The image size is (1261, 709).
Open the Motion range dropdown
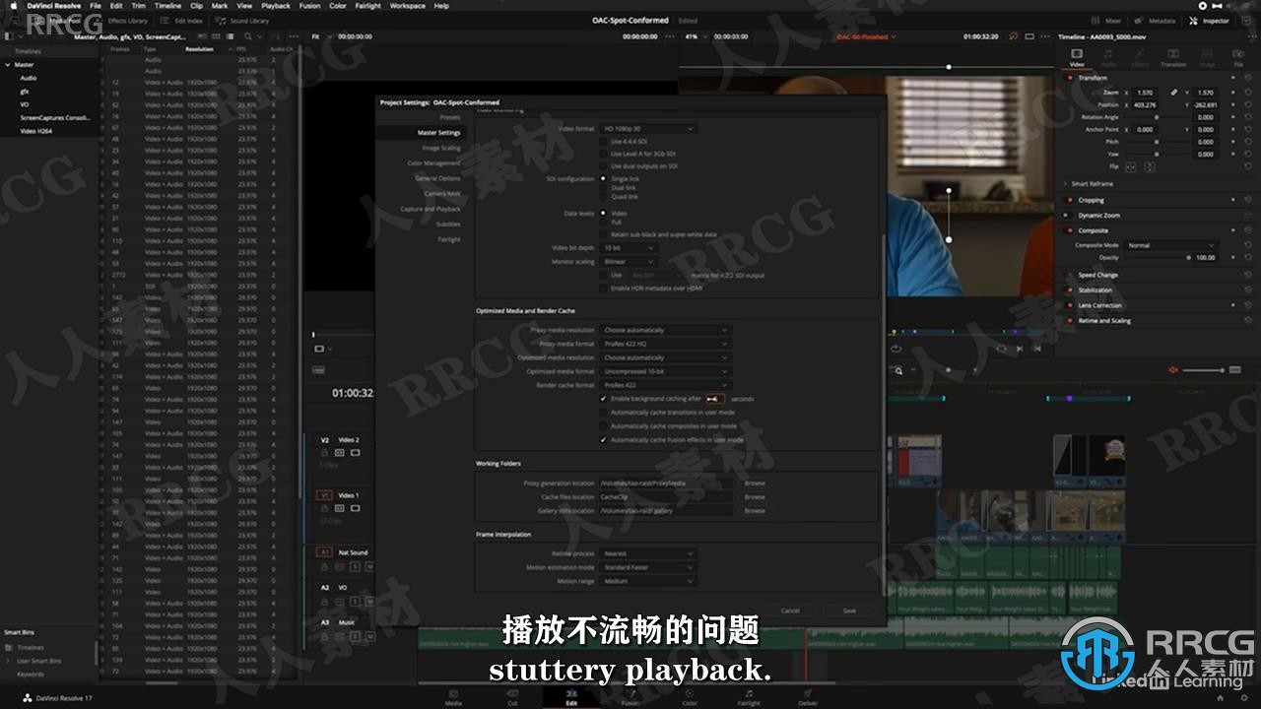[648, 581]
